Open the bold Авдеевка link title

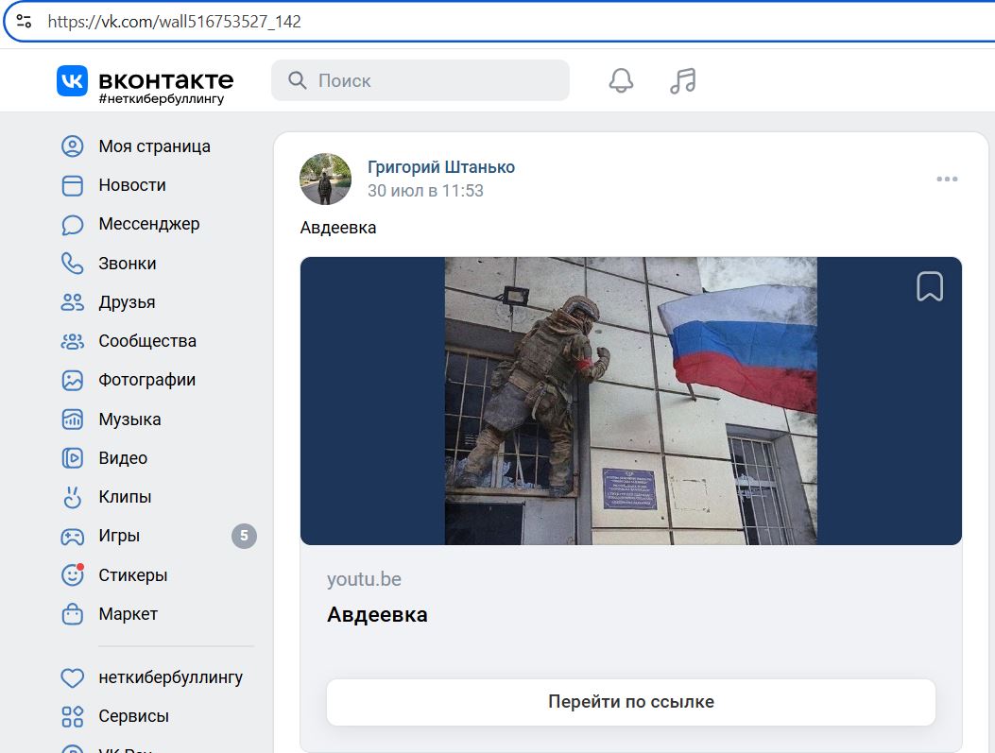[377, 615]
